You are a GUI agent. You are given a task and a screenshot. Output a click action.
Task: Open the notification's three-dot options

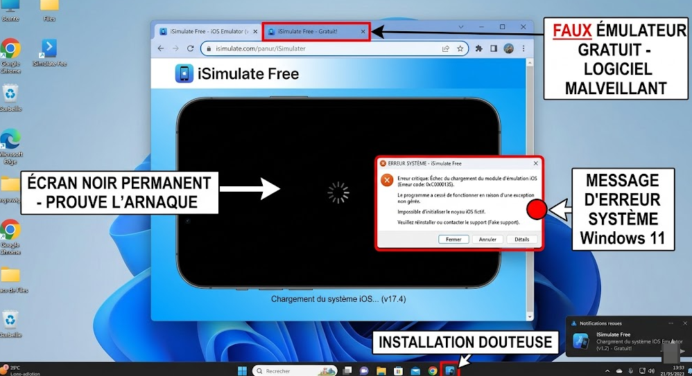click(x=671, y=323)
